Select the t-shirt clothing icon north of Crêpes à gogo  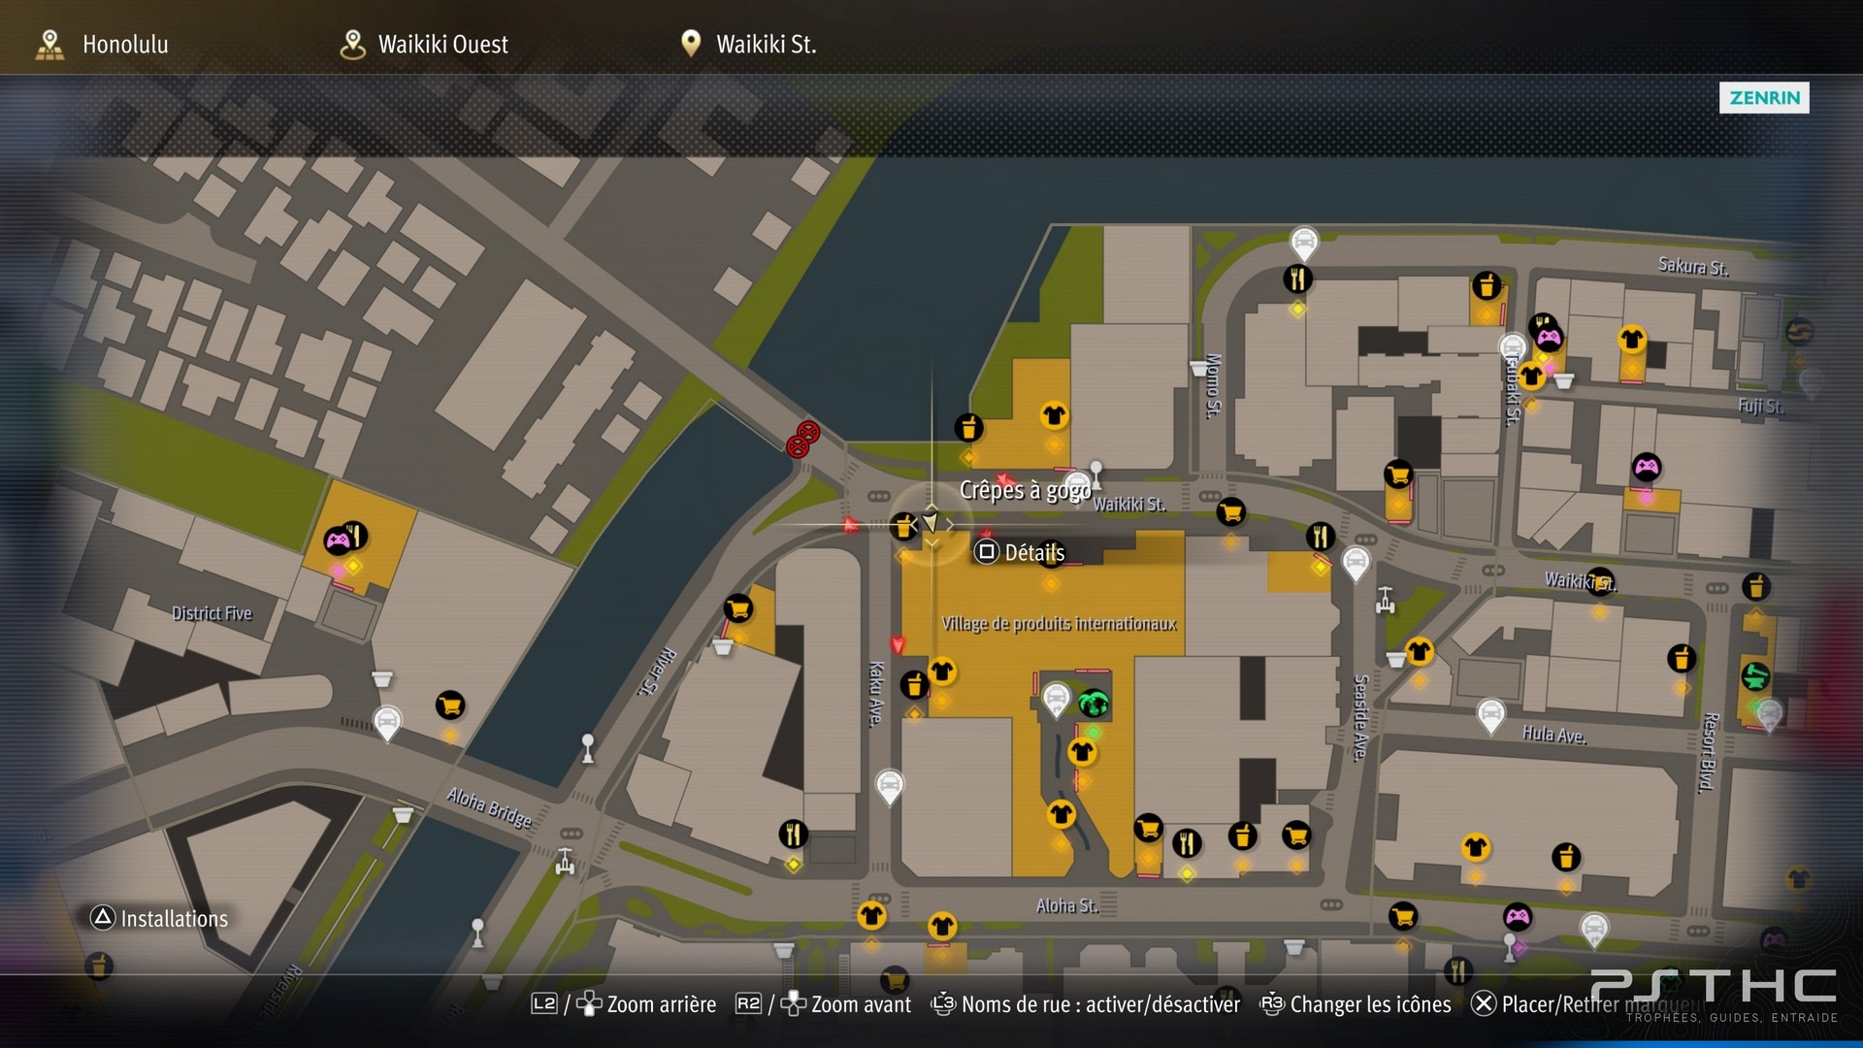tap(1054, 416)
